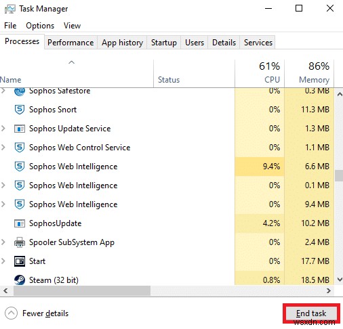Click the shield icon of Sophos Web Intelligence using 0.1 MB

click(20, 185)
